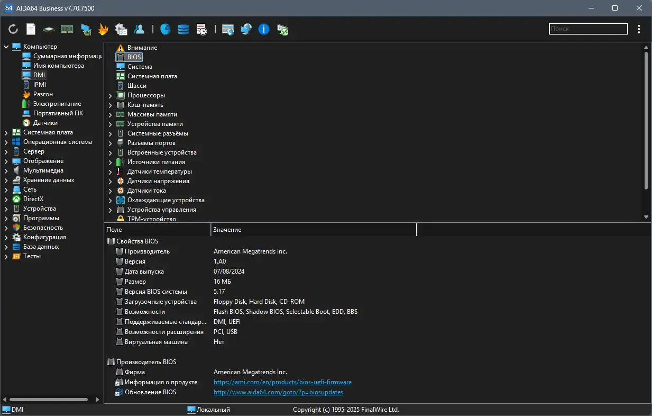Click the blue pie chart toolbar icon
Screen dimensions: 652x416
pos(166,29)
